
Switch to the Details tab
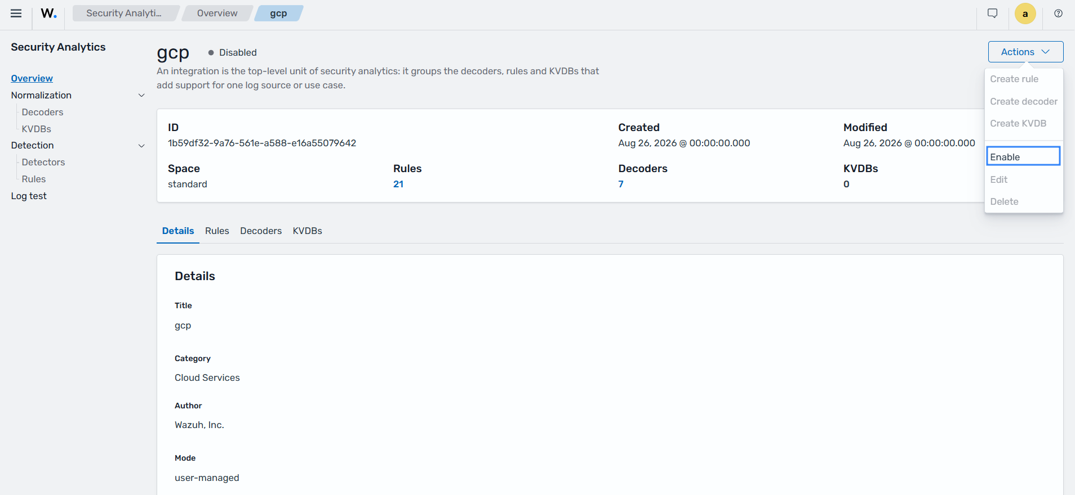[178, 231]
